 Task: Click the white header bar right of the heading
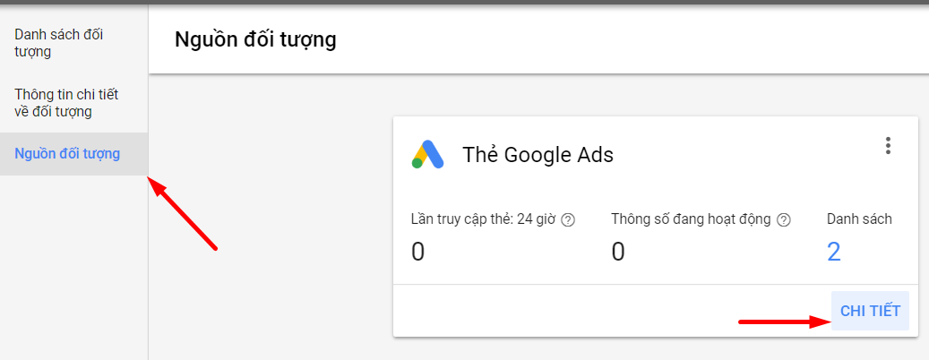point(627,40)
